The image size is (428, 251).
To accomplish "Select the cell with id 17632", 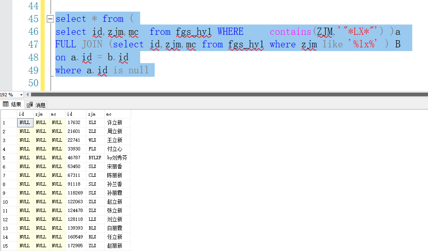I will [x=75, y=123].
